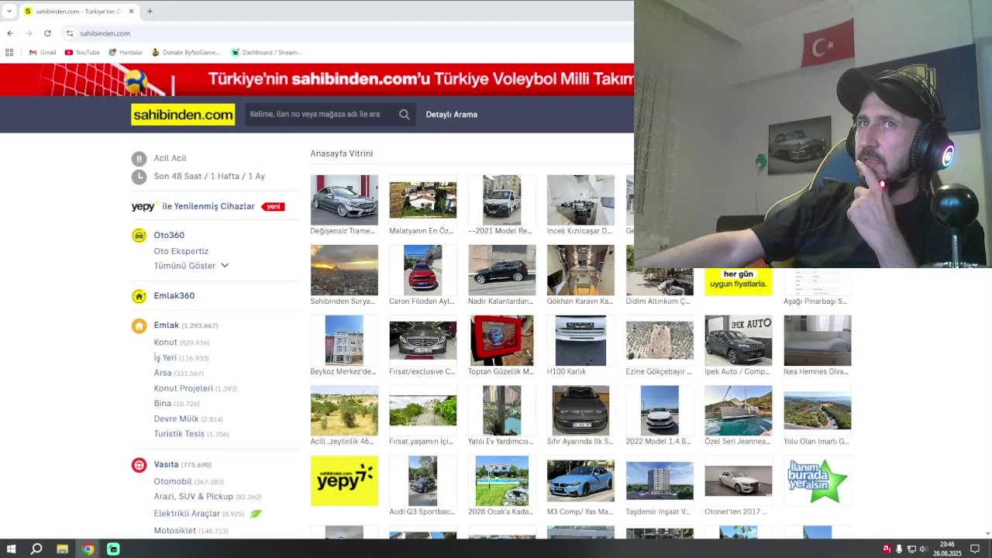Open the İş Yeri category
Screen dimensions: 992x558
click(165, 358)
